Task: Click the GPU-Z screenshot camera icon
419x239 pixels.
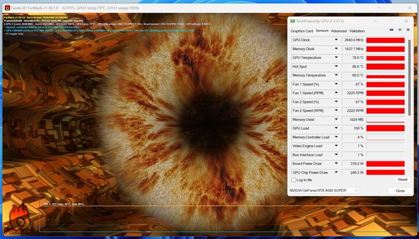Action: click(391, 30)
